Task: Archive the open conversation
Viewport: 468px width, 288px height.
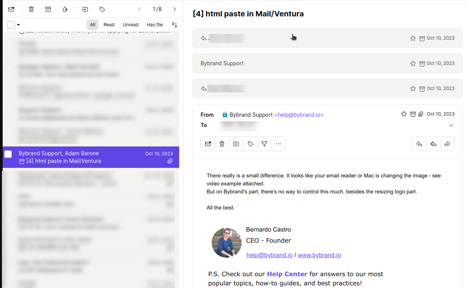Action: (x=48, y=9)
